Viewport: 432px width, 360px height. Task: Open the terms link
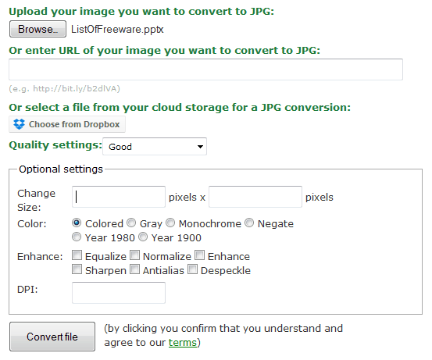coord(183,343)
